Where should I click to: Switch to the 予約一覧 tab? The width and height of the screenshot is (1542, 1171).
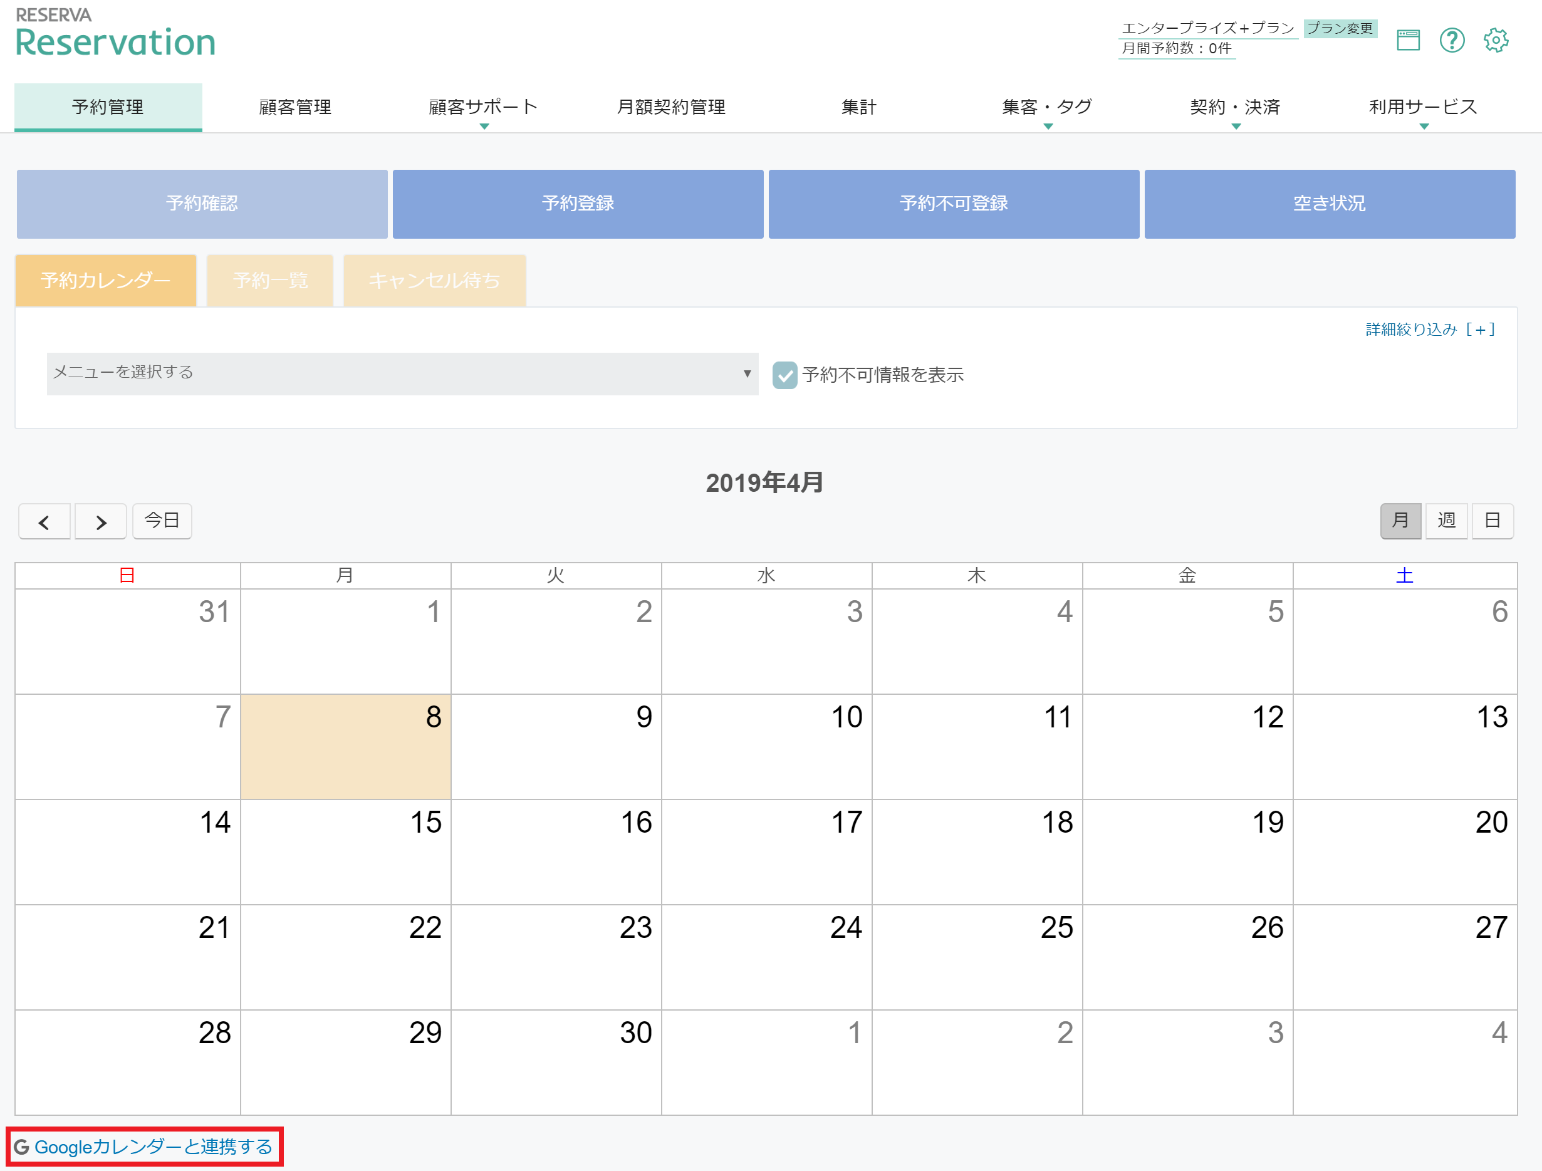click(x=270, y=280)
